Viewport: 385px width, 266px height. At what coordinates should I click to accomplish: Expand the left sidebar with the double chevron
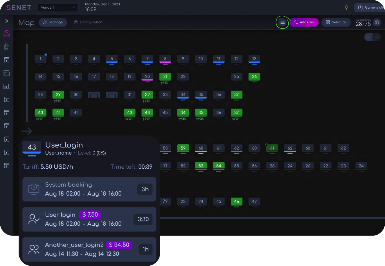click(6, 21)
